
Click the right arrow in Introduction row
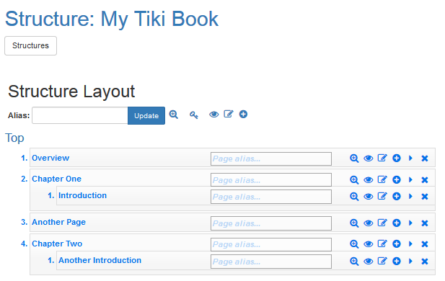[410, 196]
